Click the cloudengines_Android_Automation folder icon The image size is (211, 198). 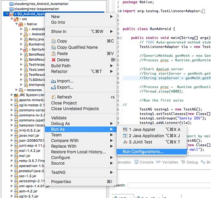[12, 4]
